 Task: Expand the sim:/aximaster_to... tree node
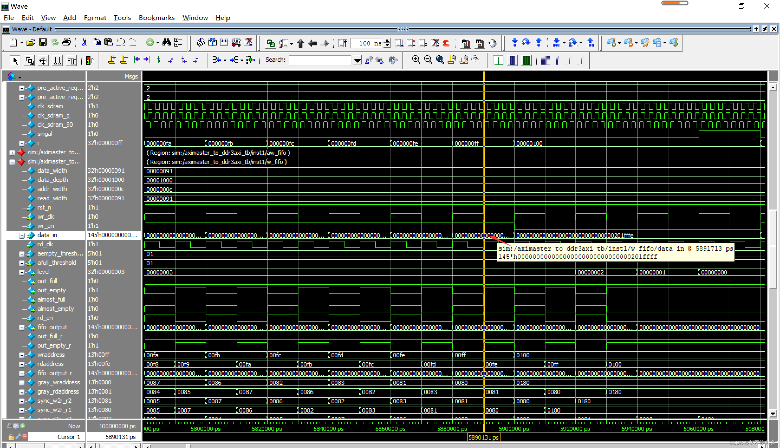tap(12, 152)
